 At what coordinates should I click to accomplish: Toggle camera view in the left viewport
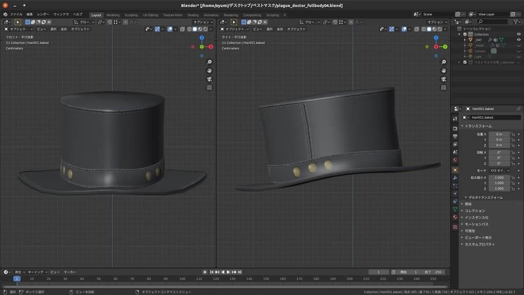click(x=209, y=79)
